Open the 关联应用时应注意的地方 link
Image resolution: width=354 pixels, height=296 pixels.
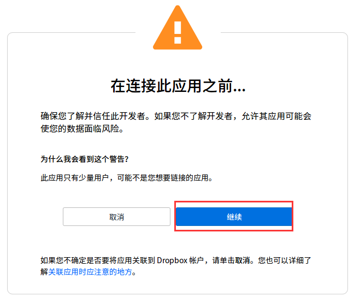[90, 272]
